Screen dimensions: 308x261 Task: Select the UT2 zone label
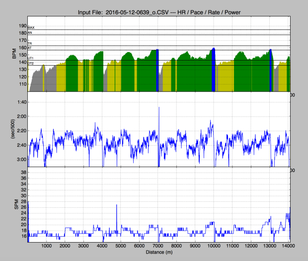point(31,64)
